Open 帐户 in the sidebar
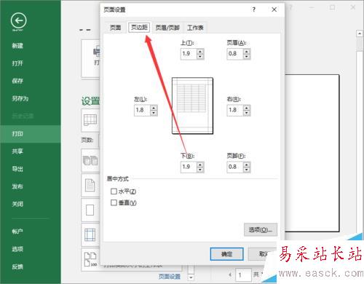The image size is (364, 284). pos(17,232)
